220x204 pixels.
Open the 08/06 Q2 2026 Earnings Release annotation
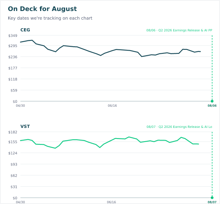coord(179,30)
